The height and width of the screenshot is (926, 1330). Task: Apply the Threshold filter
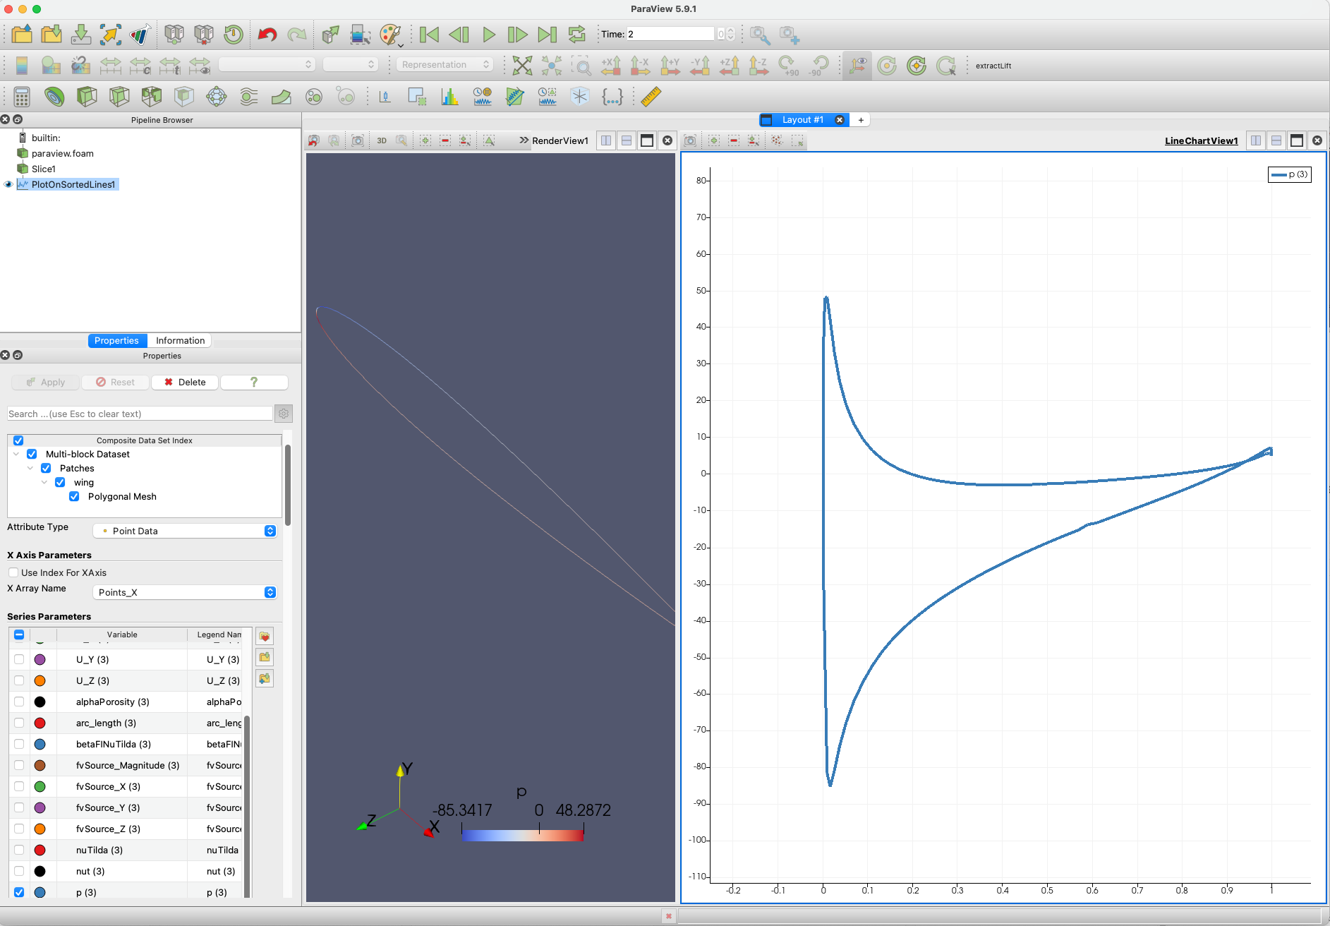[x=152, y=96]
